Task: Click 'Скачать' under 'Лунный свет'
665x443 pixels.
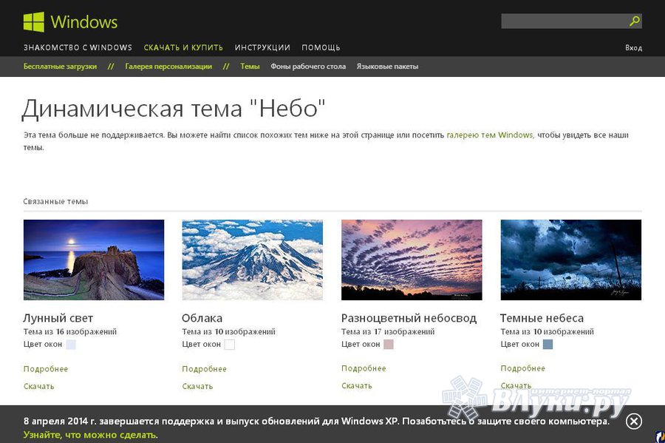Action: (38, 386)
